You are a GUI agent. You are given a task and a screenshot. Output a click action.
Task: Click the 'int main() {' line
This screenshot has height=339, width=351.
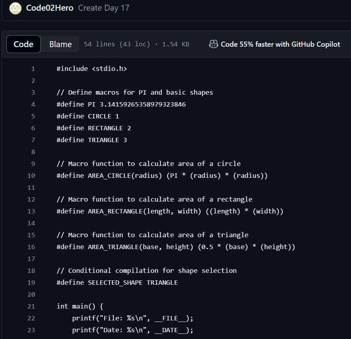(80, 306)
